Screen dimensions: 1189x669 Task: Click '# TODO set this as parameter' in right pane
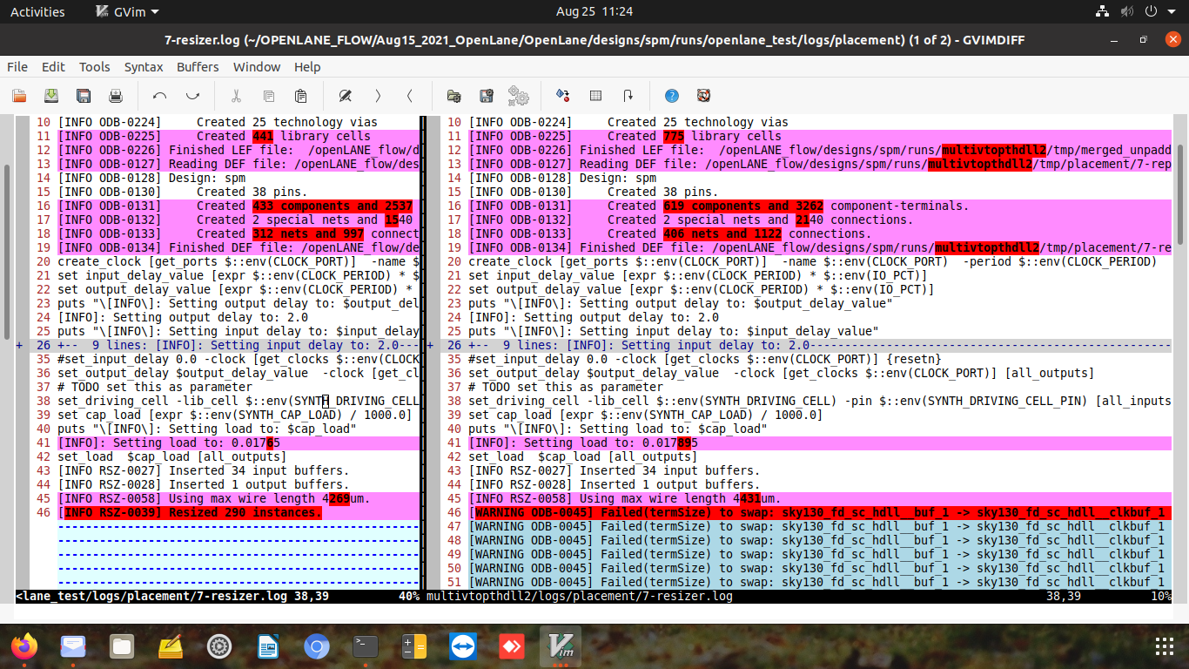coord(566,387)
